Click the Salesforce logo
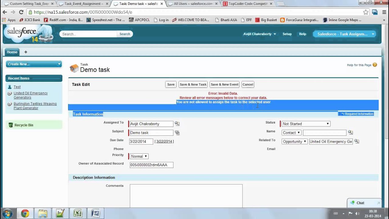The image size is (389, 219). (29, 33)
